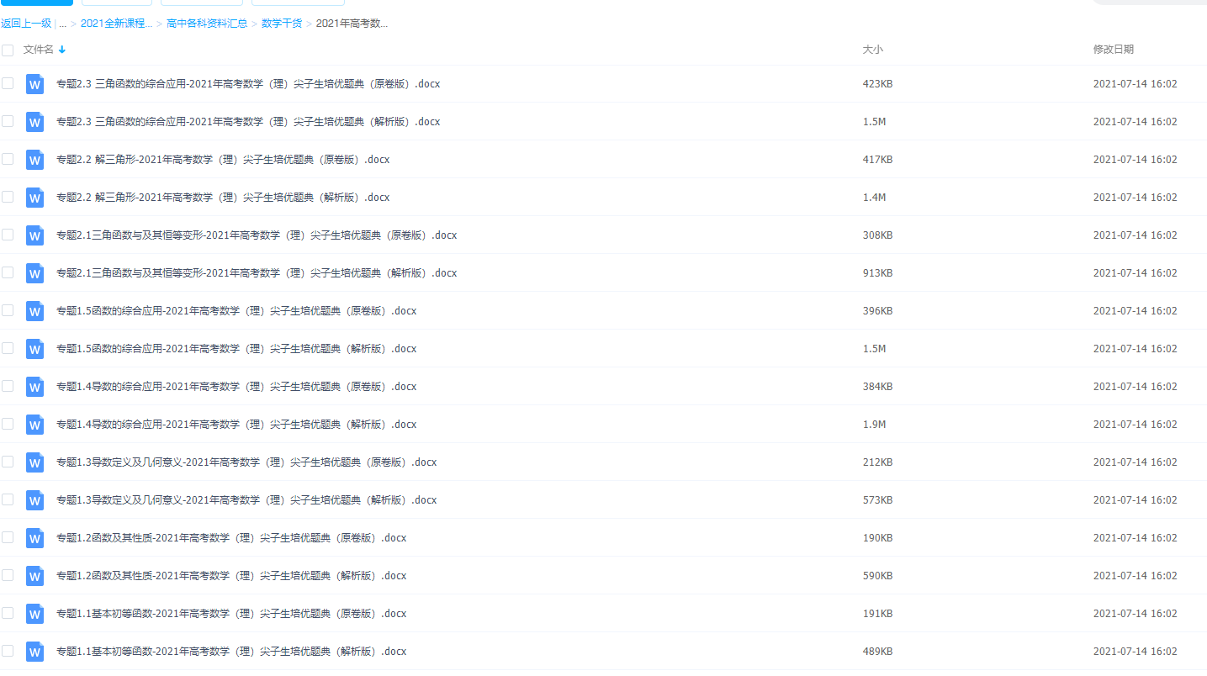Viewport: 1207px width, 676px height.
Task: Click the 大小 column header
Action: click(873, 50)
